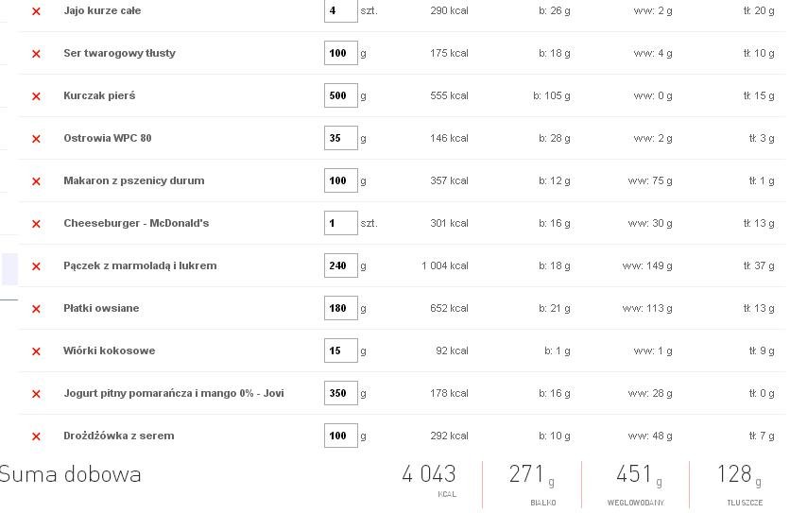Viewport: 790px width, 513px height.
Task: Remove Drożdżówka z serem row
Action: [36, 436]
